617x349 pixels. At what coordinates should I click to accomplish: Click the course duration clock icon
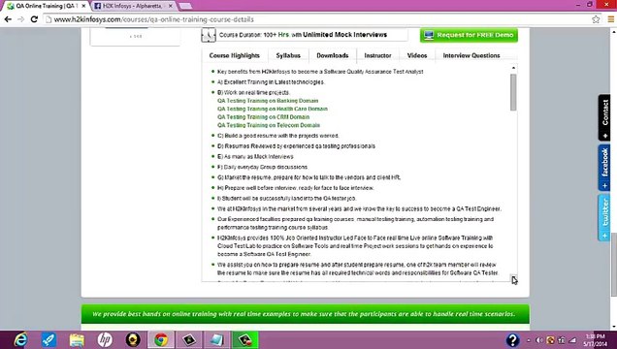pos(209,35)
